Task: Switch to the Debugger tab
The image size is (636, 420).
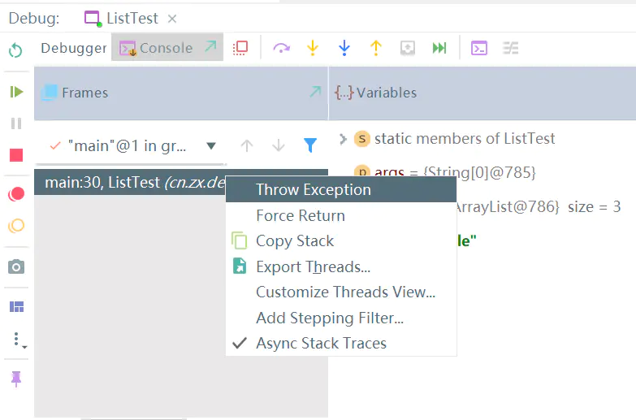Action: coord(74,48)
